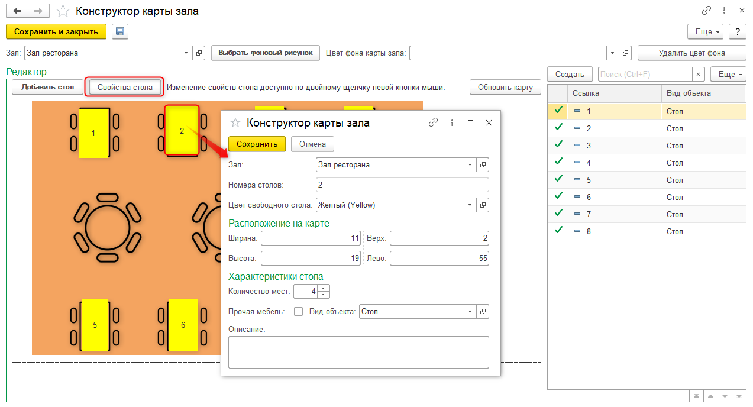
Task: Click the 'Добавить стол' button
Action: tap(48, 87)
